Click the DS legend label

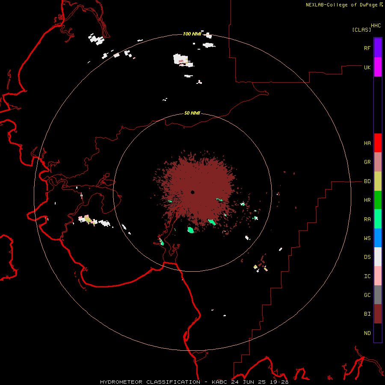click(x=367, y=257)
